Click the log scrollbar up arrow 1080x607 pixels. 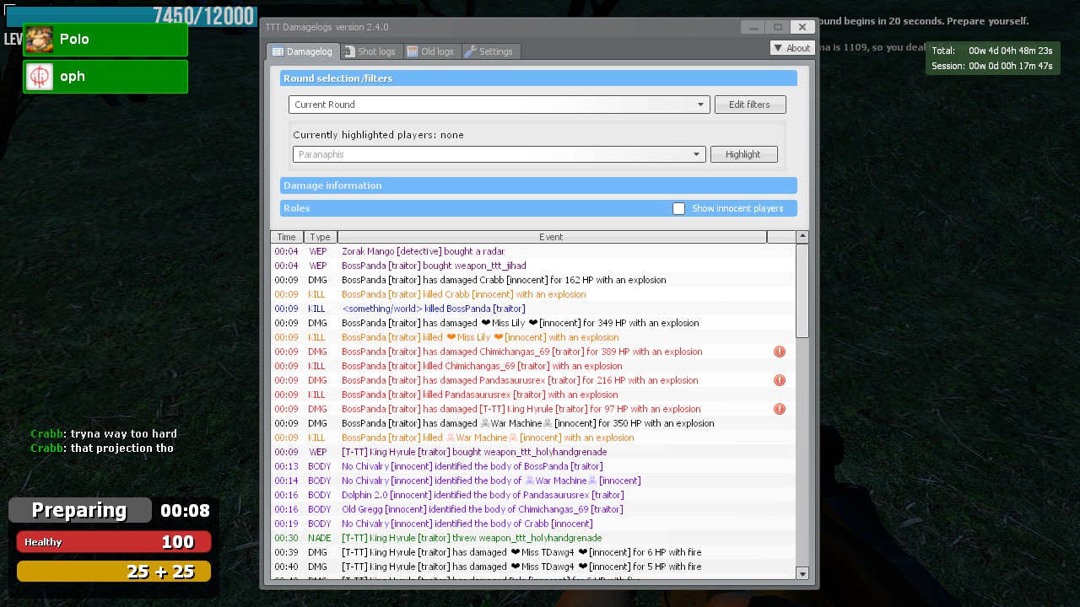[802, 237]
